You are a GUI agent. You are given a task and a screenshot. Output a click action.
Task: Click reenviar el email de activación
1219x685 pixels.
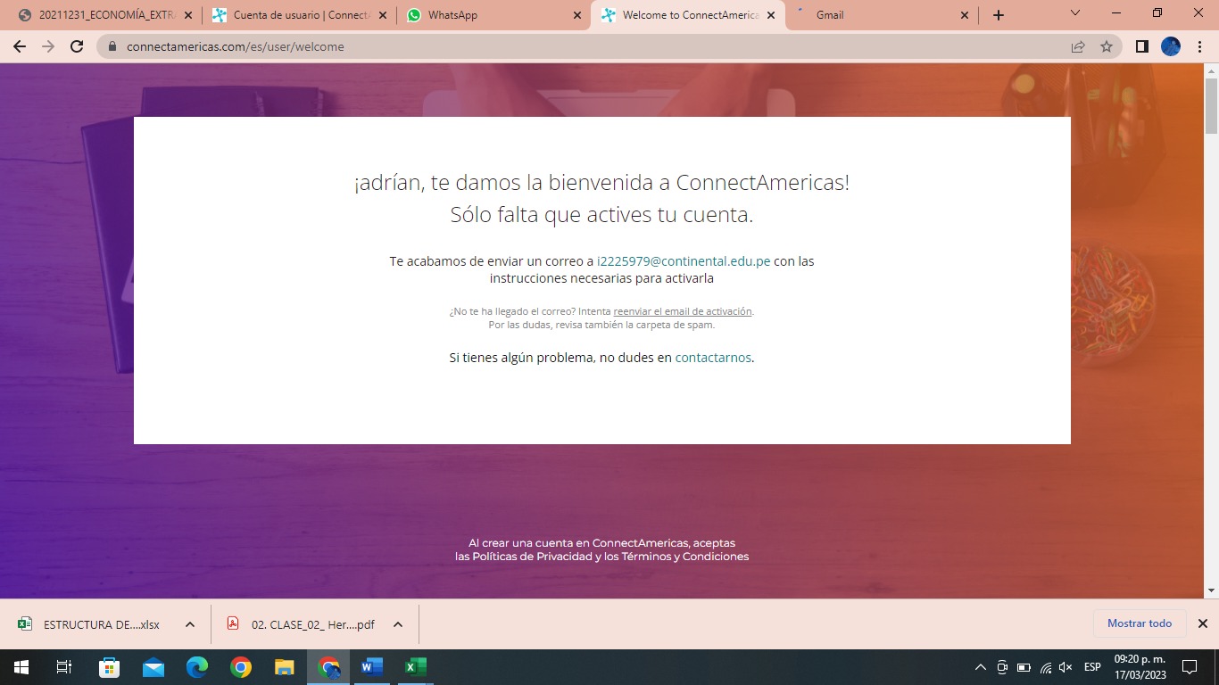coord(683,311)
